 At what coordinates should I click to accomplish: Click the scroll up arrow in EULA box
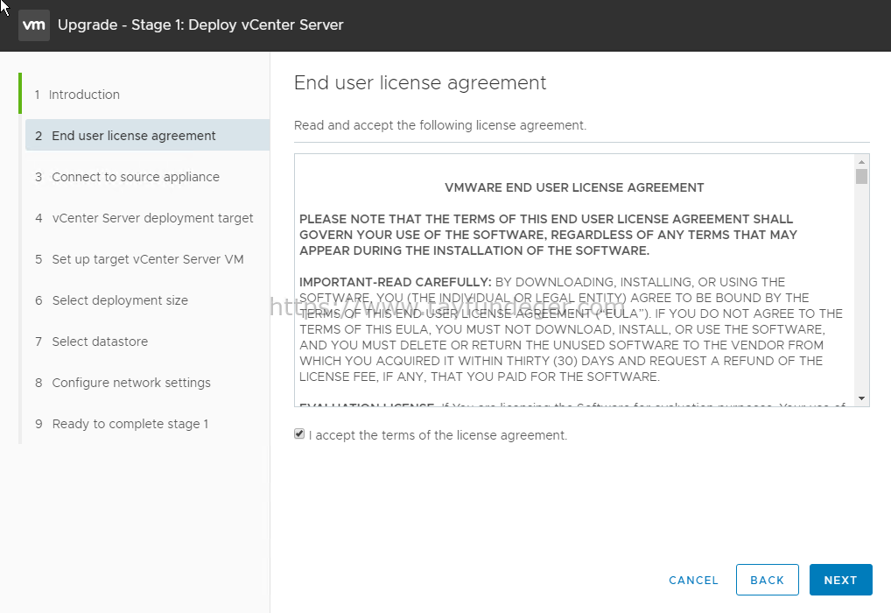(x=861, y=162)
